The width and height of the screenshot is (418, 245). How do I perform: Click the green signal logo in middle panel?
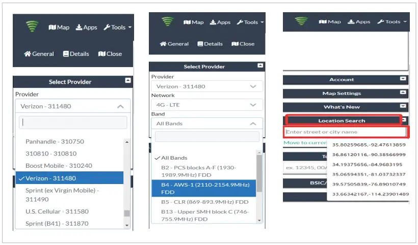pyautogui.click(x=168, y=21)
